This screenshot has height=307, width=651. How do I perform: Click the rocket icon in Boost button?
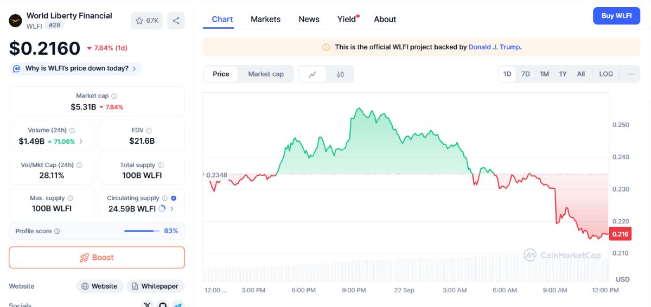click(84, 258)
